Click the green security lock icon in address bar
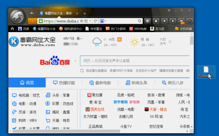This screenshot has width=219, height=136. coord(41,21)
